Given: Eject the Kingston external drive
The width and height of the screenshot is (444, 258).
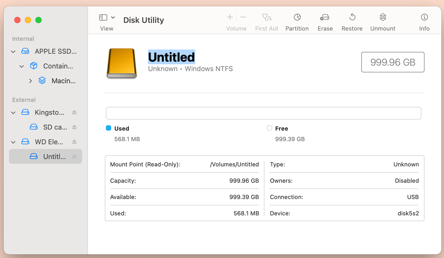Looking at the screenshot, I should click(75, 112).
